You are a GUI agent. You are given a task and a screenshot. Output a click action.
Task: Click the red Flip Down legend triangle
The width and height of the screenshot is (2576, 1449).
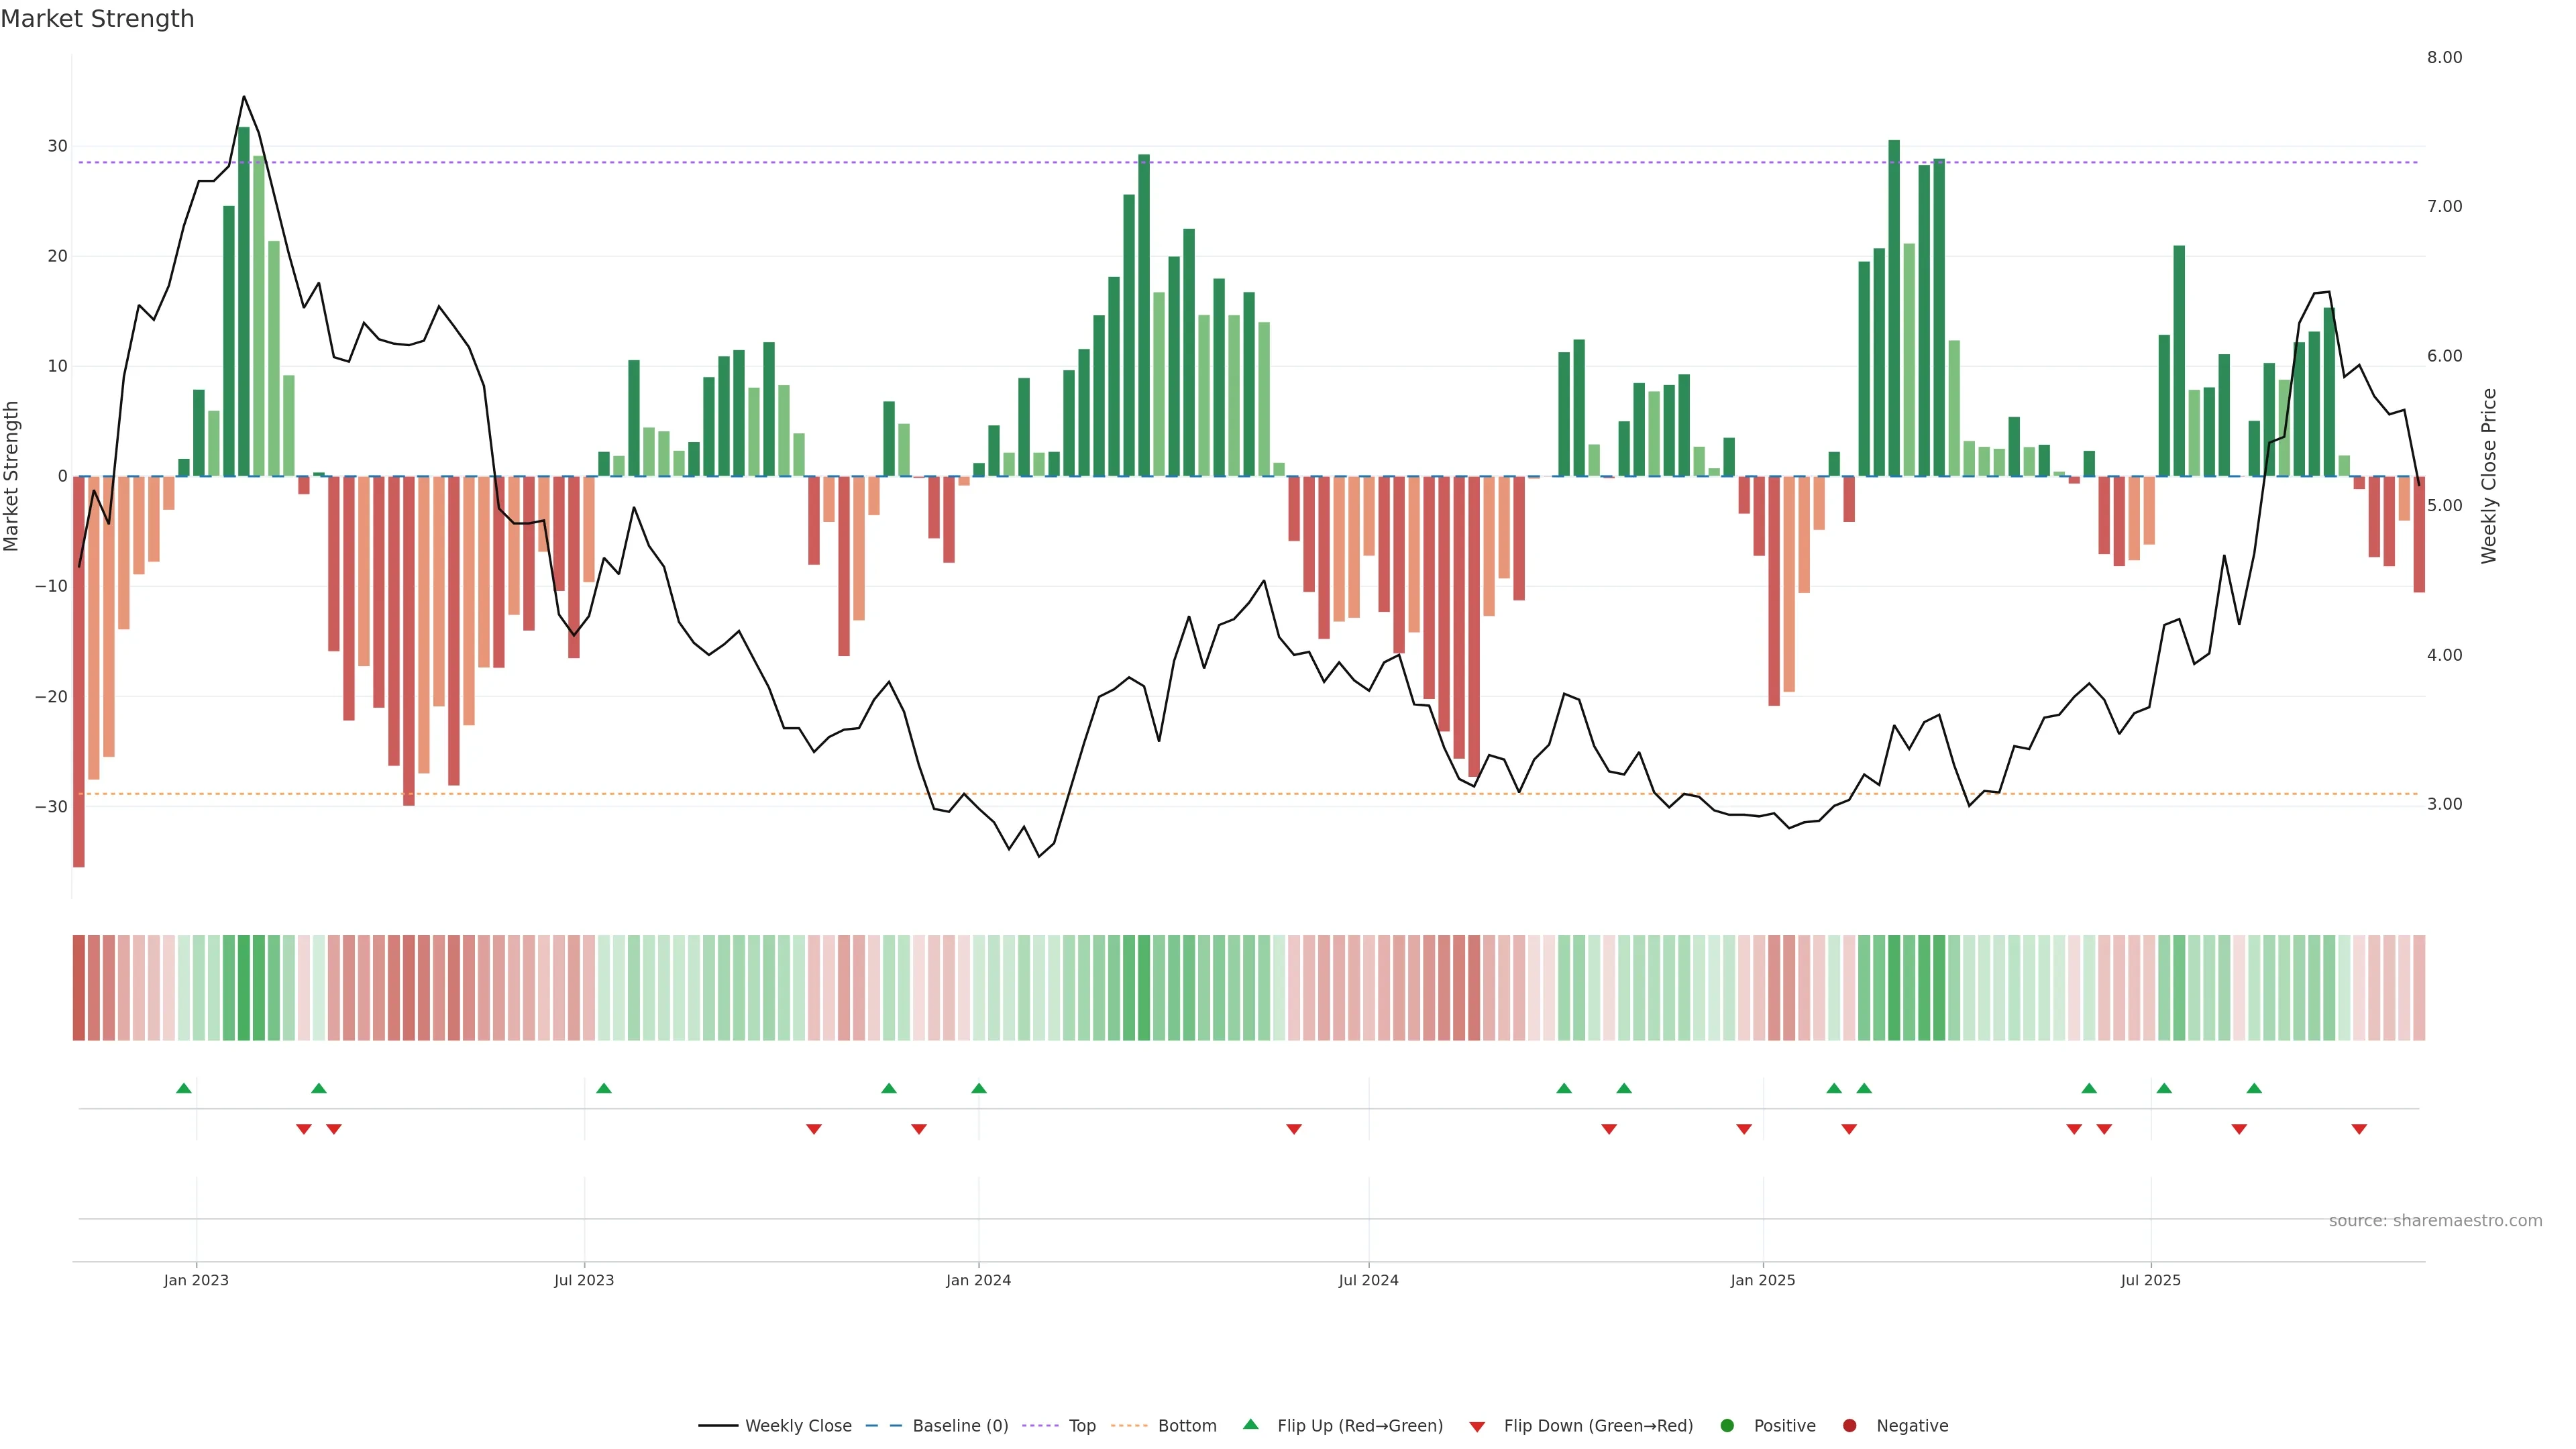coord(1477,1426)
